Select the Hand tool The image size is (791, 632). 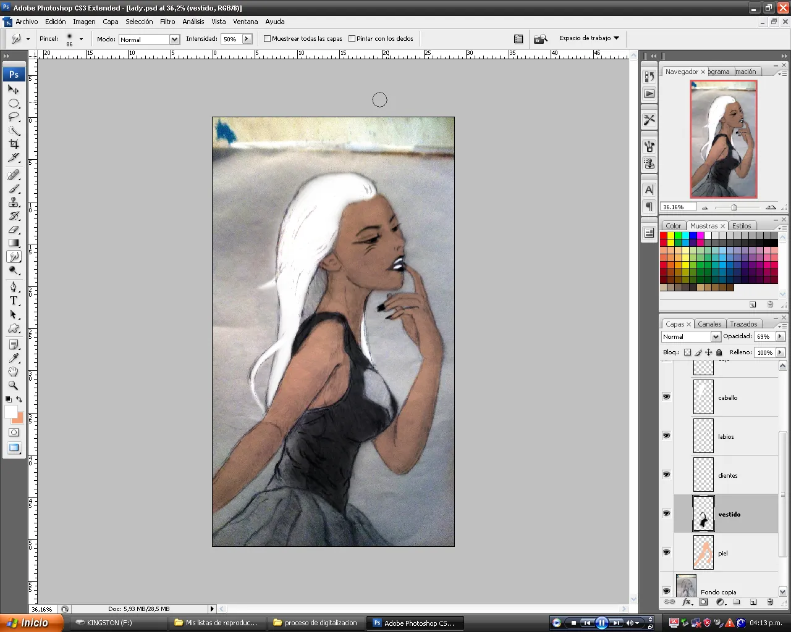click(x=14, y=372)
